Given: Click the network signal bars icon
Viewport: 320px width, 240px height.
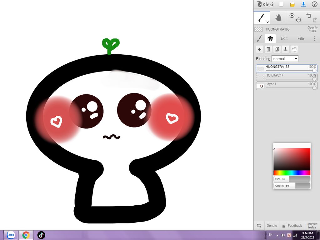Looking at the screenshot, I should (x=295, y=235).
